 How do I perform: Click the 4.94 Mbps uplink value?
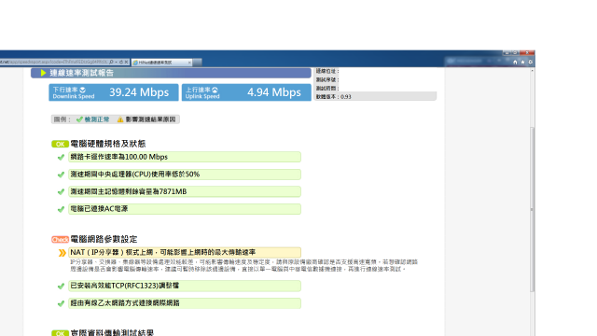click(274, 92)
